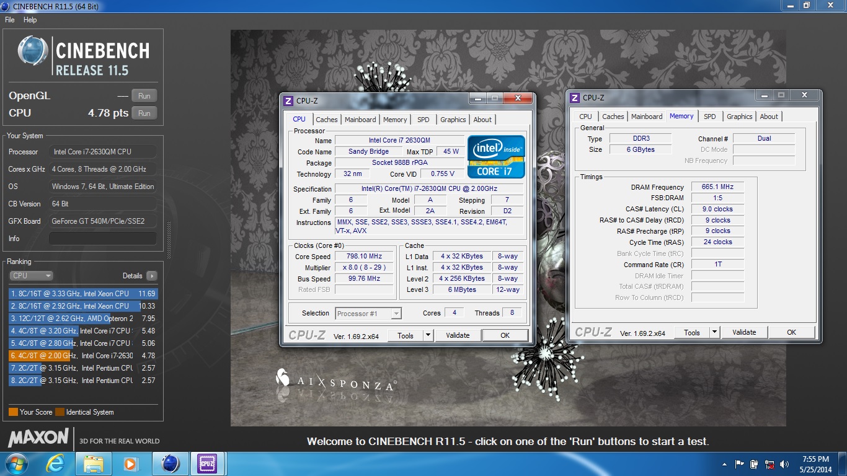Open the File menu in Cinebench
847x476 pixels.
(9, 20)
